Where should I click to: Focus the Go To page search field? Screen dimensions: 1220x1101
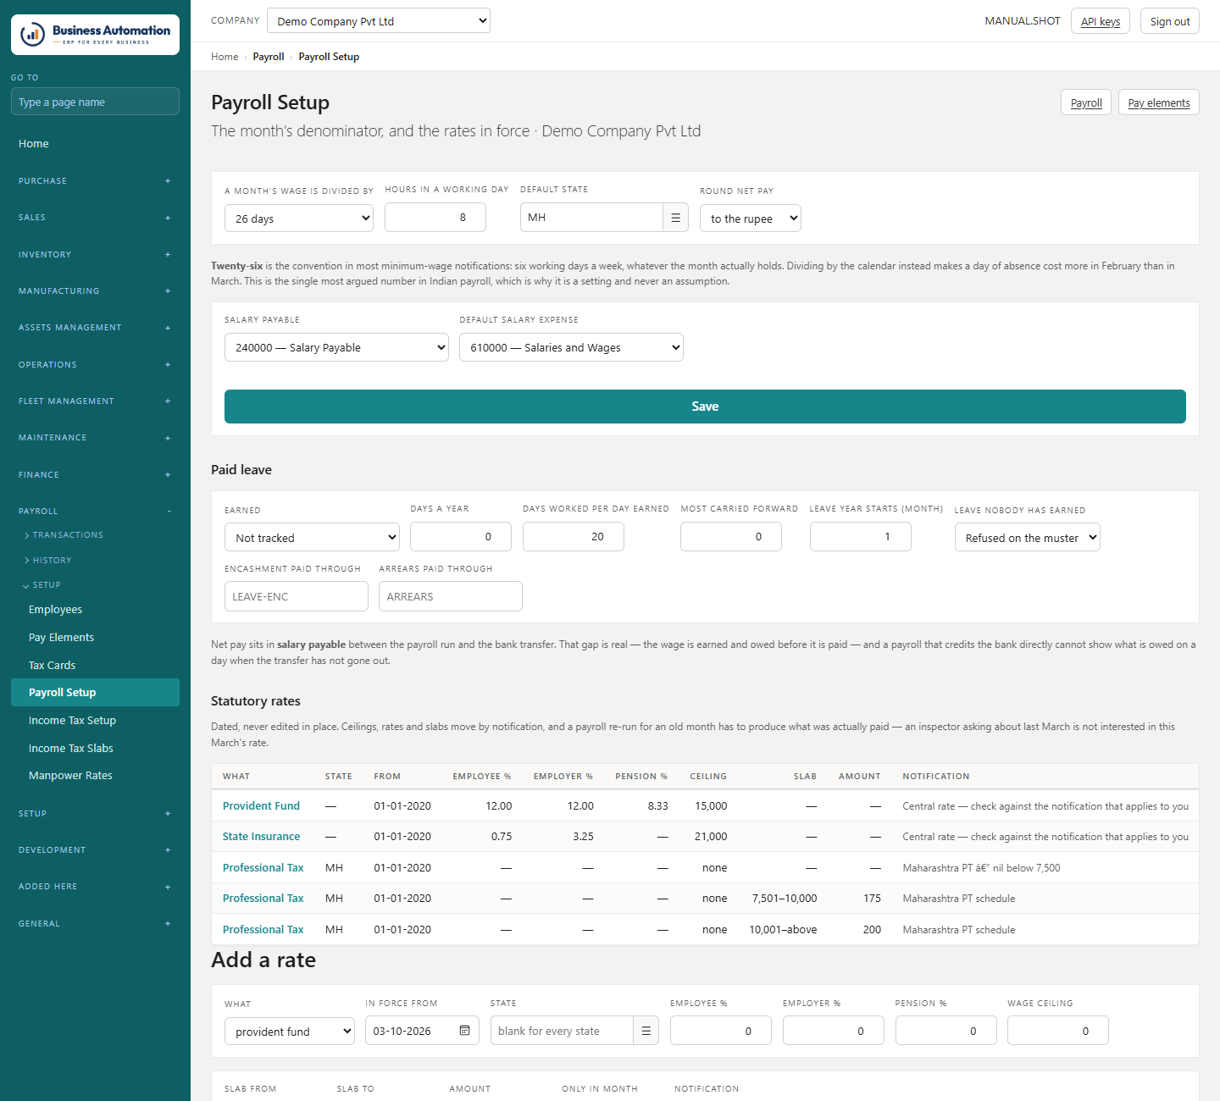95,102
